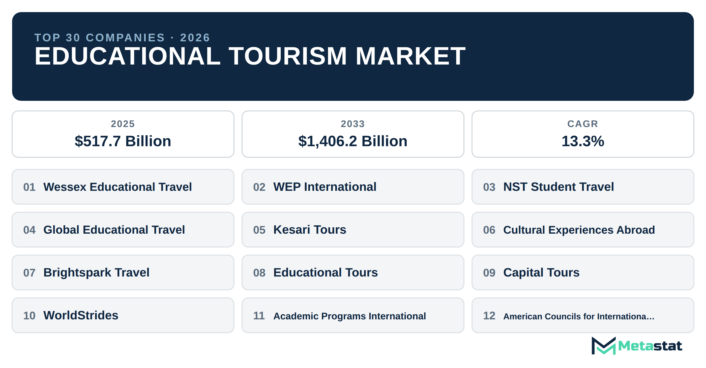
Task: Select the Brightspark Travel card
Action: [x=123, y=273]
